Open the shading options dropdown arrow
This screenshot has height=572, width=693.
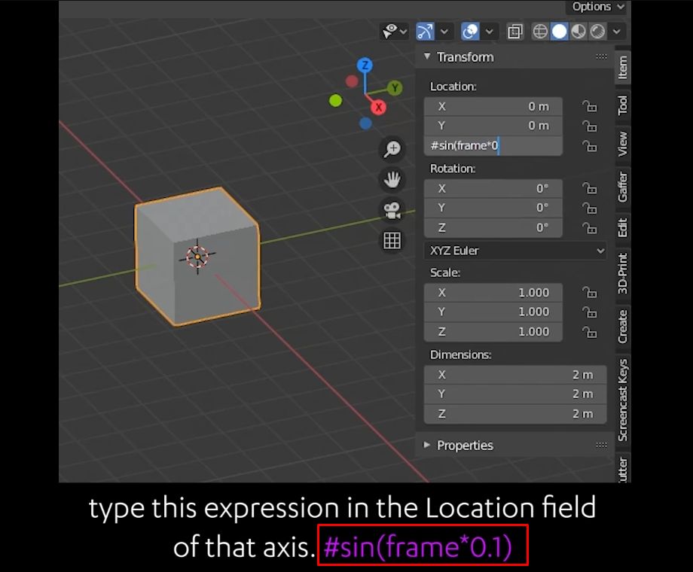(617, 32)
